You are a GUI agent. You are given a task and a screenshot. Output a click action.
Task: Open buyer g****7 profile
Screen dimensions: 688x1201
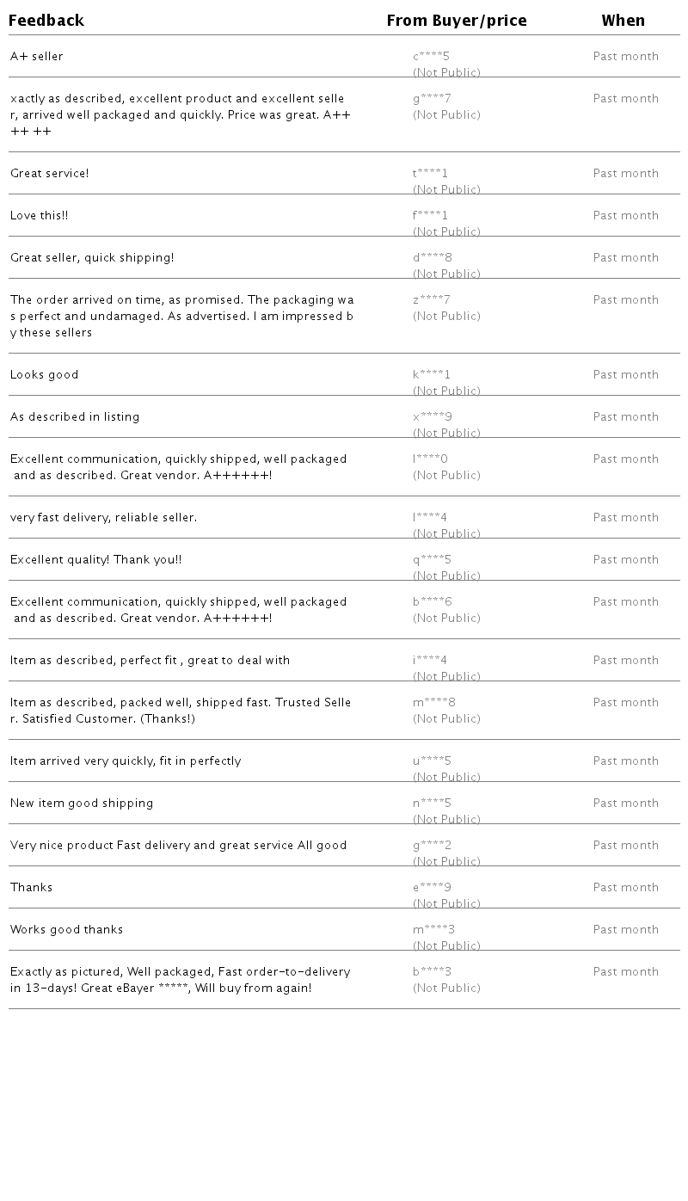[x=432, y=99]
